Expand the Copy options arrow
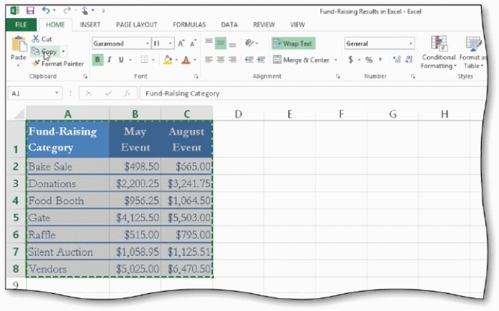The height and width of the screenshot is (311, 499). click(x=63, y=52)
